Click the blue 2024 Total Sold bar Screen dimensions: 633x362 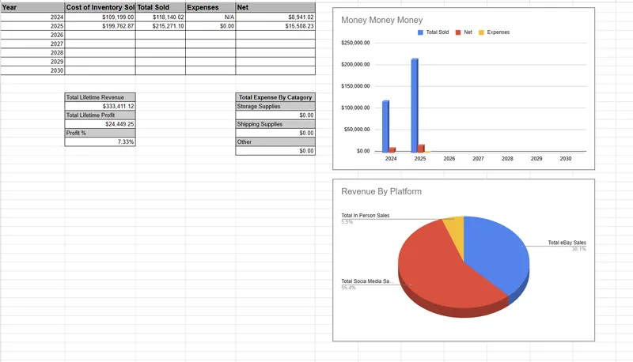pos(385,126)
